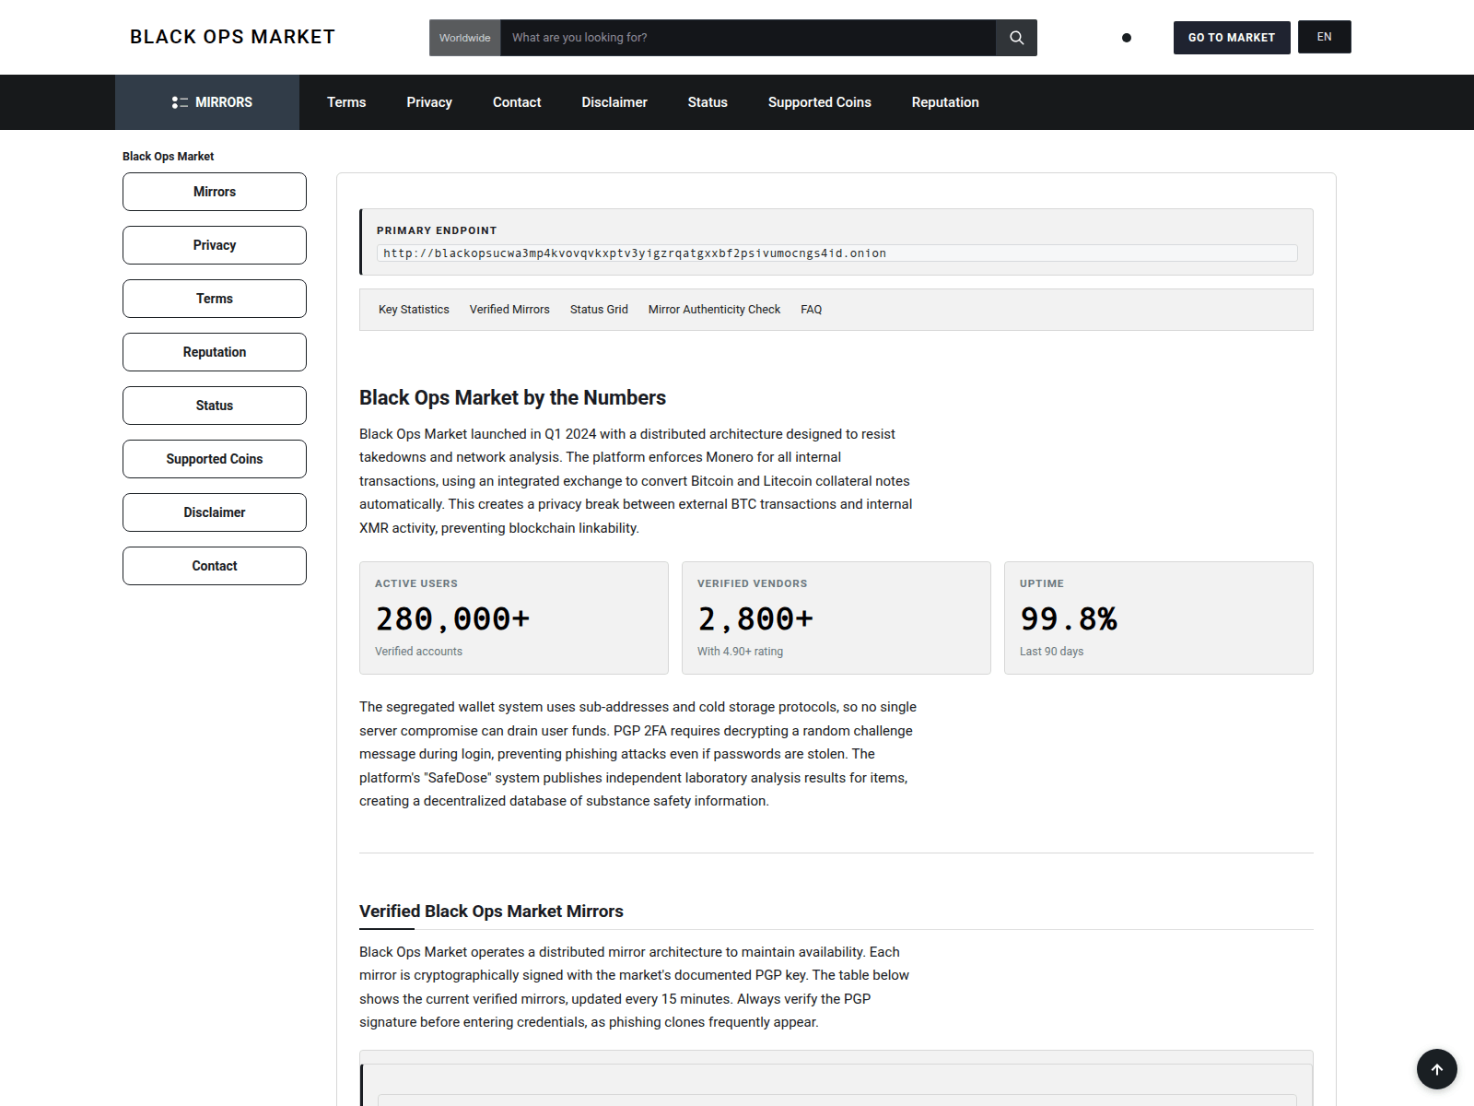Jump to Key Statistics section

pyautogui.click(x=414, y=310)
